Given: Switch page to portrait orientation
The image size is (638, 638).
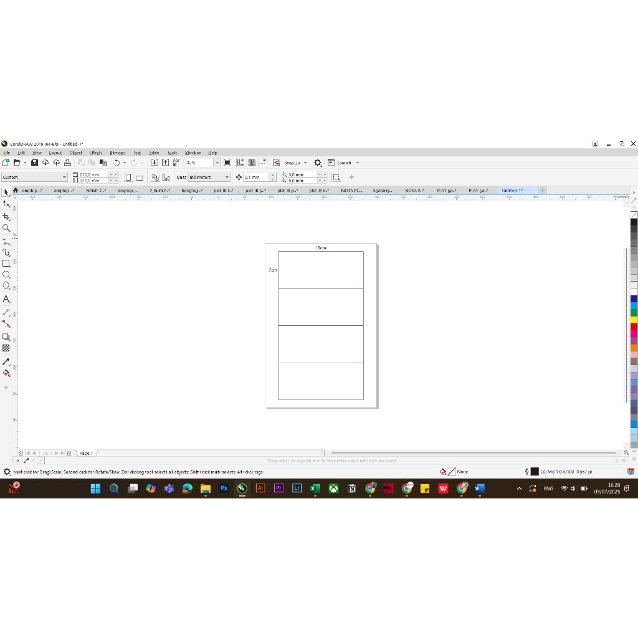Looking at the screenshot, I should tap(128, 178).
